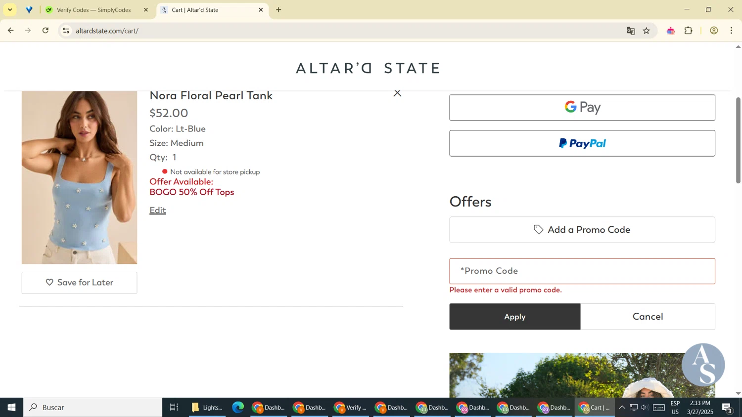This screenshot has height=417, width=742.
Task: Open the Nora Floral Pearl Tank product image
Action: pos(79,177)
